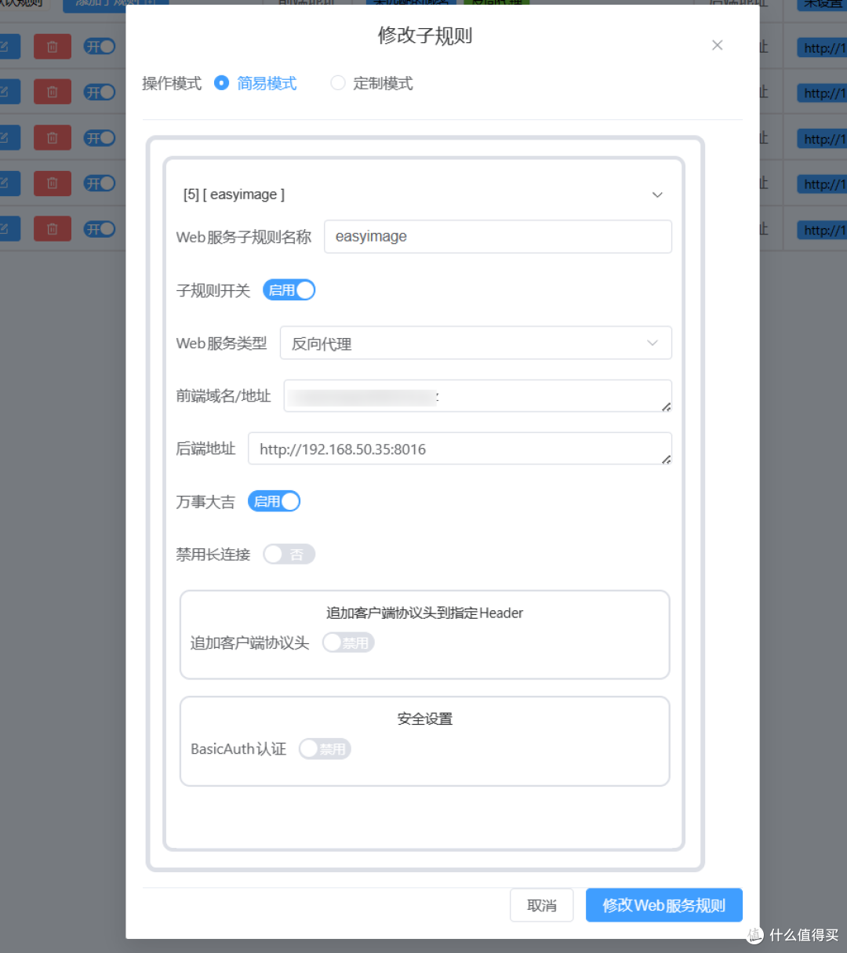This screenshot has width=847, height=953.
Task: Click the trash icon on the first rule row
Action: click(52, 46)
